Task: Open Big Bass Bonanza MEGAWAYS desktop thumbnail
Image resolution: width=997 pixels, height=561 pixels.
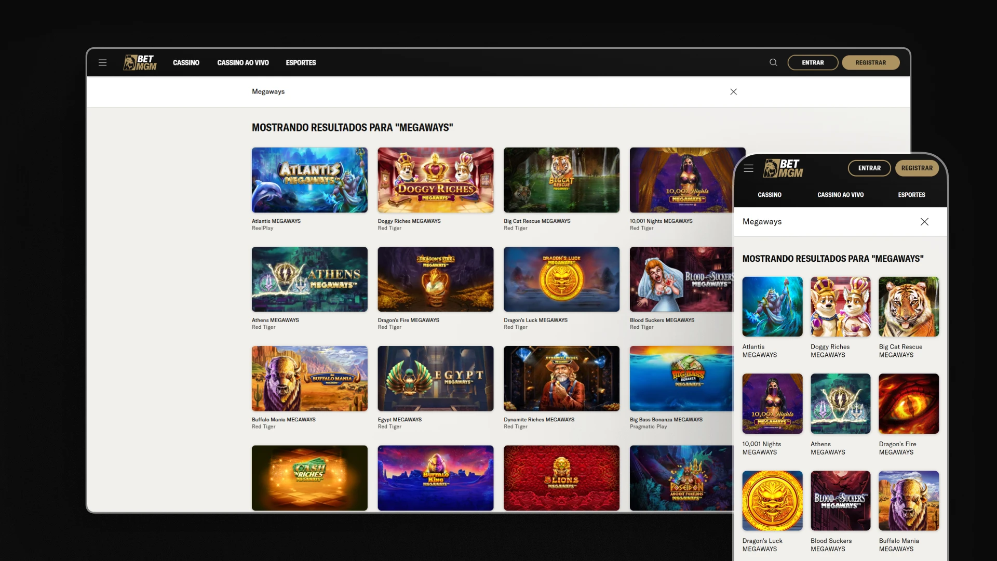Action: 681,378
